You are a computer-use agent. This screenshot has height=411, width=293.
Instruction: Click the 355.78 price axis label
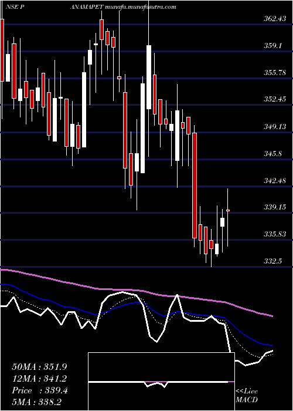click(275, 73)
